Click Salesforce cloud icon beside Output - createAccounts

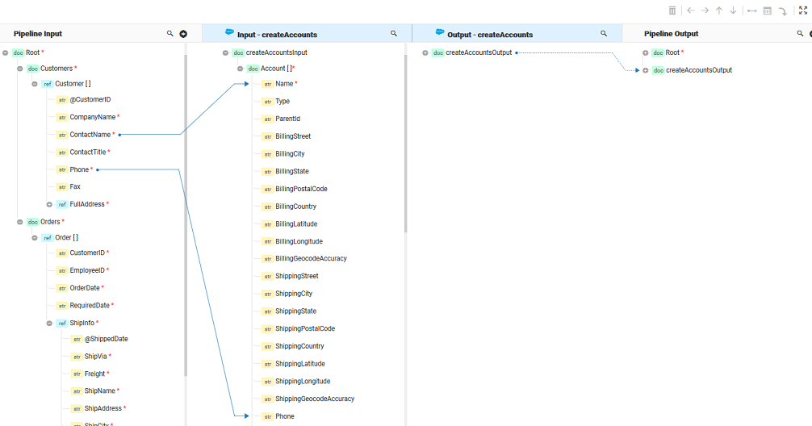440,32
